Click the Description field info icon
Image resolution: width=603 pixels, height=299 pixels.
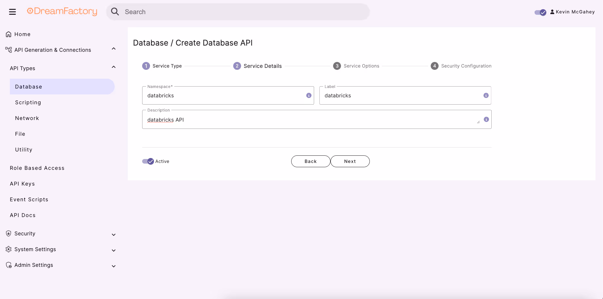[x=486, y=119]
